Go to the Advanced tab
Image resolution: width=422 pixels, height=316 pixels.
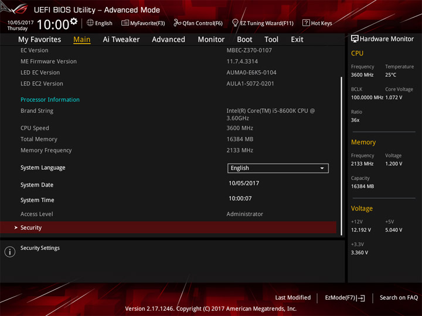[168, 40]
